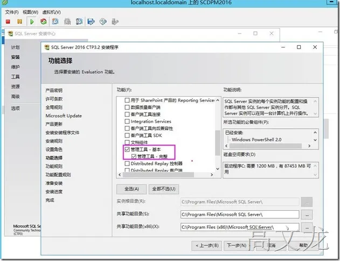Tick the 文档组件 checkbox
The image size is (340, 261).
pyautogui.click(x=127, y=142)
